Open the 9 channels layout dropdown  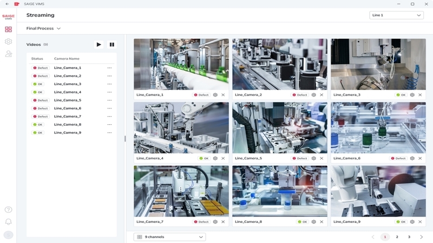pyautogui.click(x=169, y=237)
